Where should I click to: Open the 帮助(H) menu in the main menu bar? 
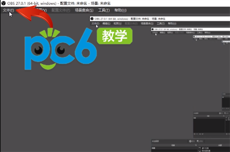coord(120,10)
